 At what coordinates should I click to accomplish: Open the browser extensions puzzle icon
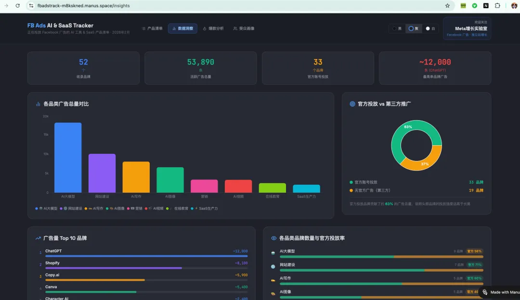497,6
